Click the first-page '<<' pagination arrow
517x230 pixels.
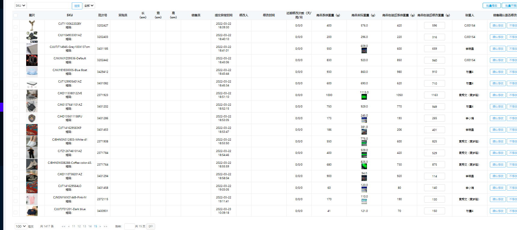click(63, 226)
